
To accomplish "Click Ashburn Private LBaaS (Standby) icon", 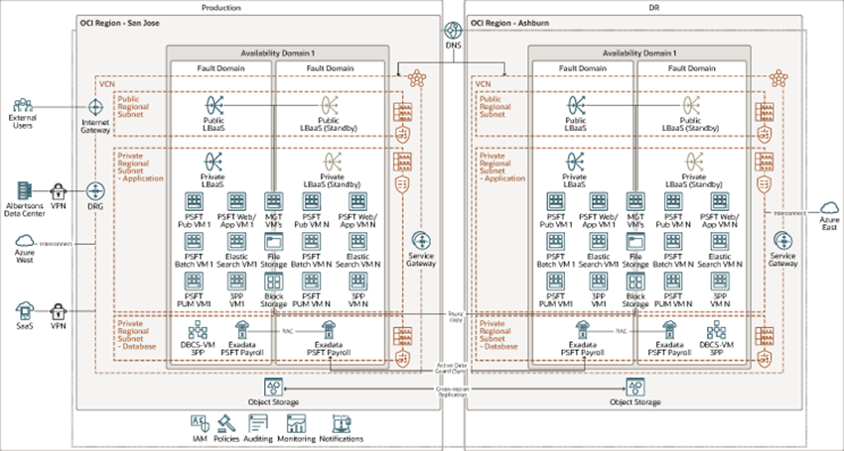I will coord(694,162).
